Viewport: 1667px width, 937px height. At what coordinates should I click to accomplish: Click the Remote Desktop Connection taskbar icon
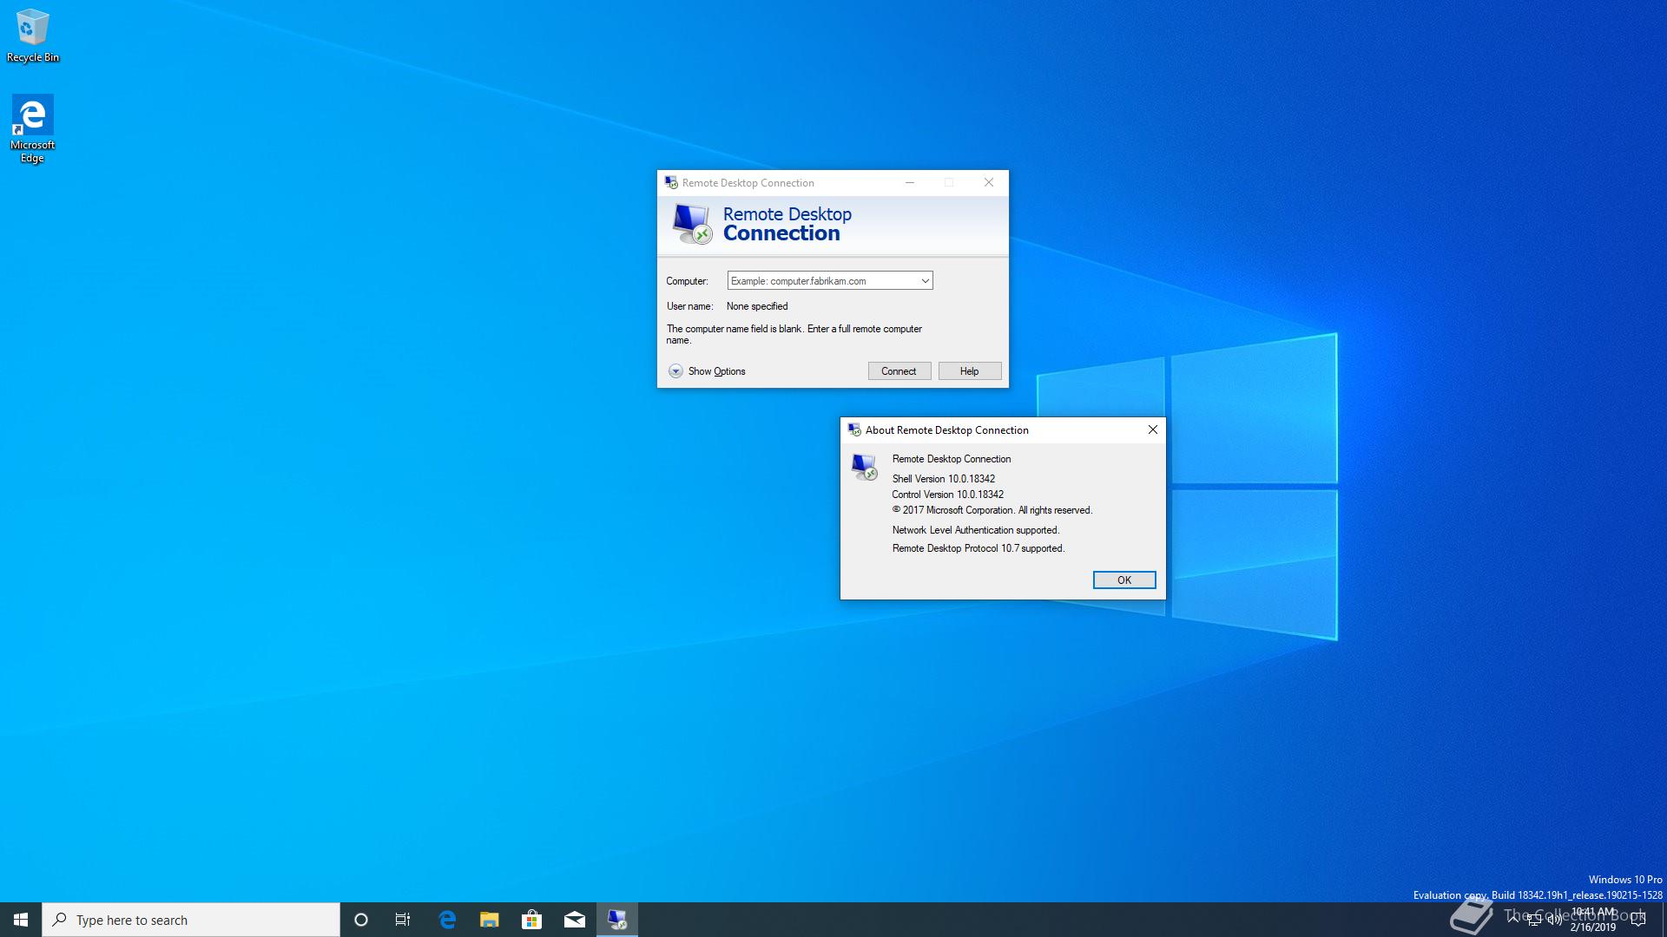tap(617, 920)
